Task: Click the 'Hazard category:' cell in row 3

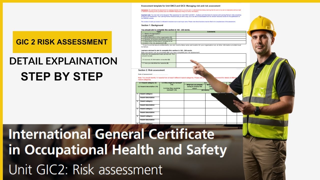Action: pyautogui.click(x=149, y=110)
